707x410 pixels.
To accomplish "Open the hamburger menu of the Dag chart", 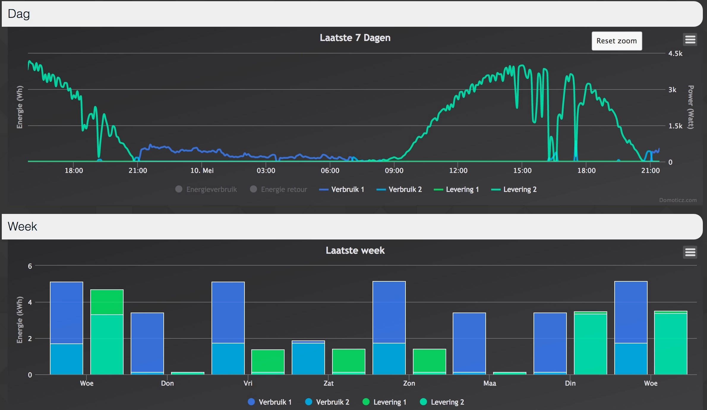I will [x=690, y=40].
